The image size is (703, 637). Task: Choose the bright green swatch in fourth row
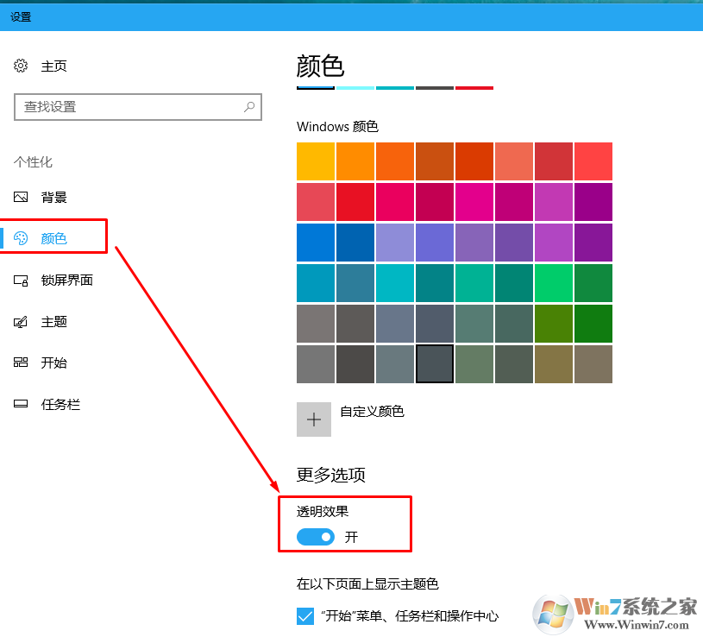pyautogui.click(x=554, y=283)
